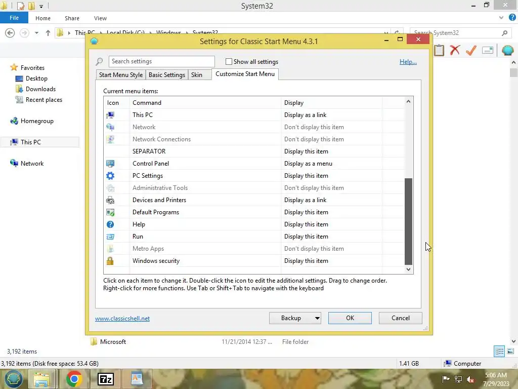Click the OK button
Screen dimensions: 518x389
(x=350, y=318)
